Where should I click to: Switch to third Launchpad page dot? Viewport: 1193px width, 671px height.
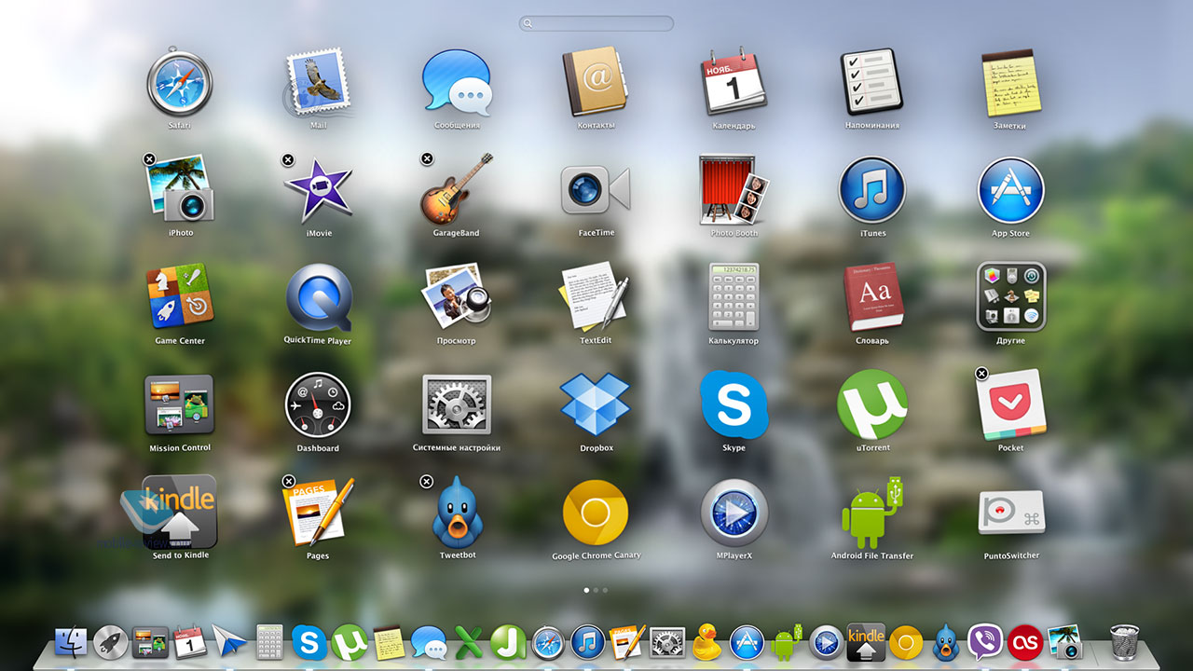[x=606, y=590]
